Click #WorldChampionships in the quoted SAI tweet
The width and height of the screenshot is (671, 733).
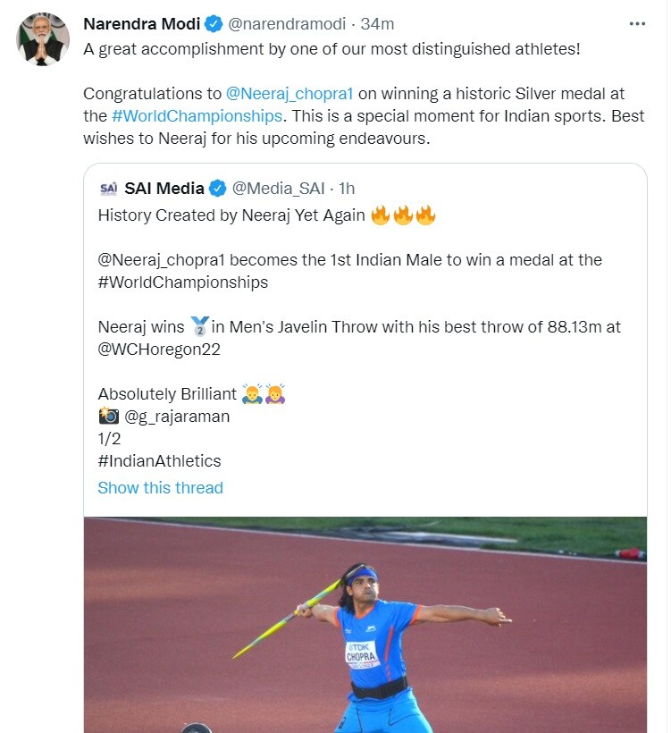[x=182, y=282]
